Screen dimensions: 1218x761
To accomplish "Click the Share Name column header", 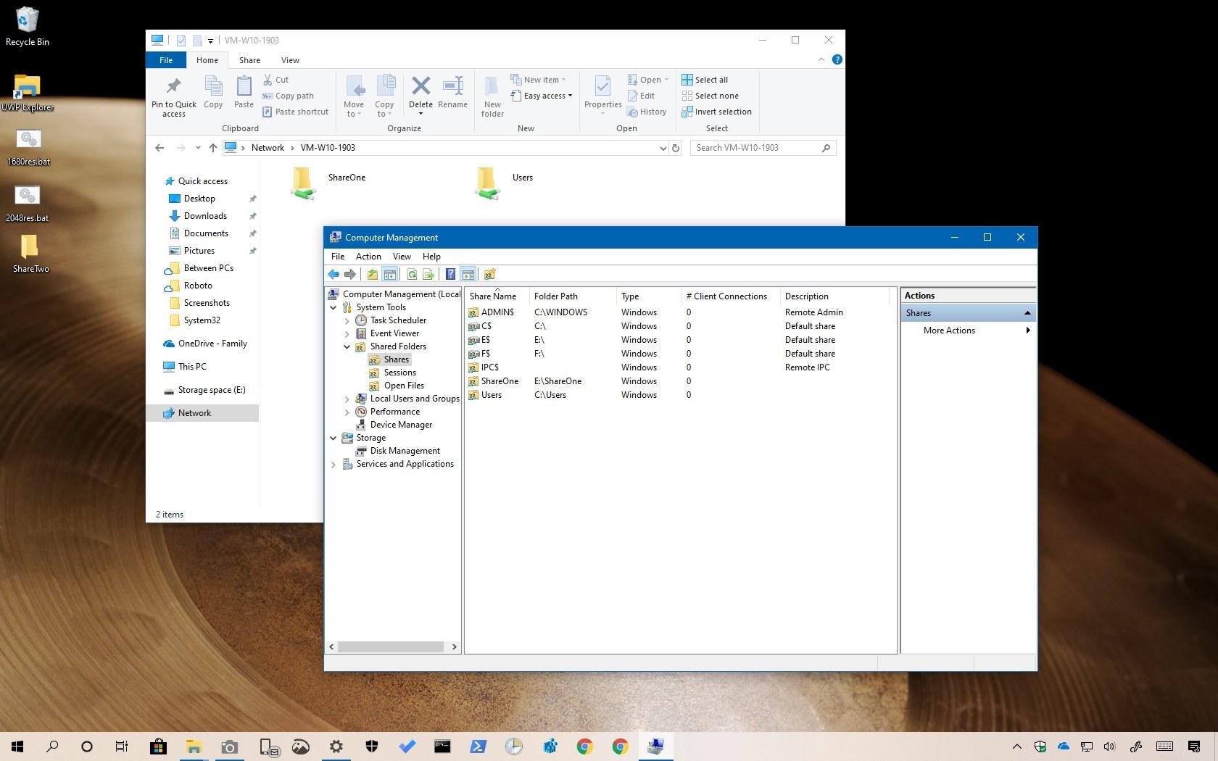I will click(496, 296).
